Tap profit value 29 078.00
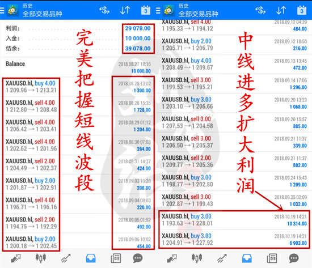 coord(138,28)
